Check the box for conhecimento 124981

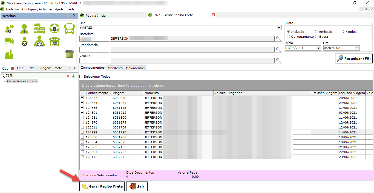pyautogui.click(x=82, y=118)
